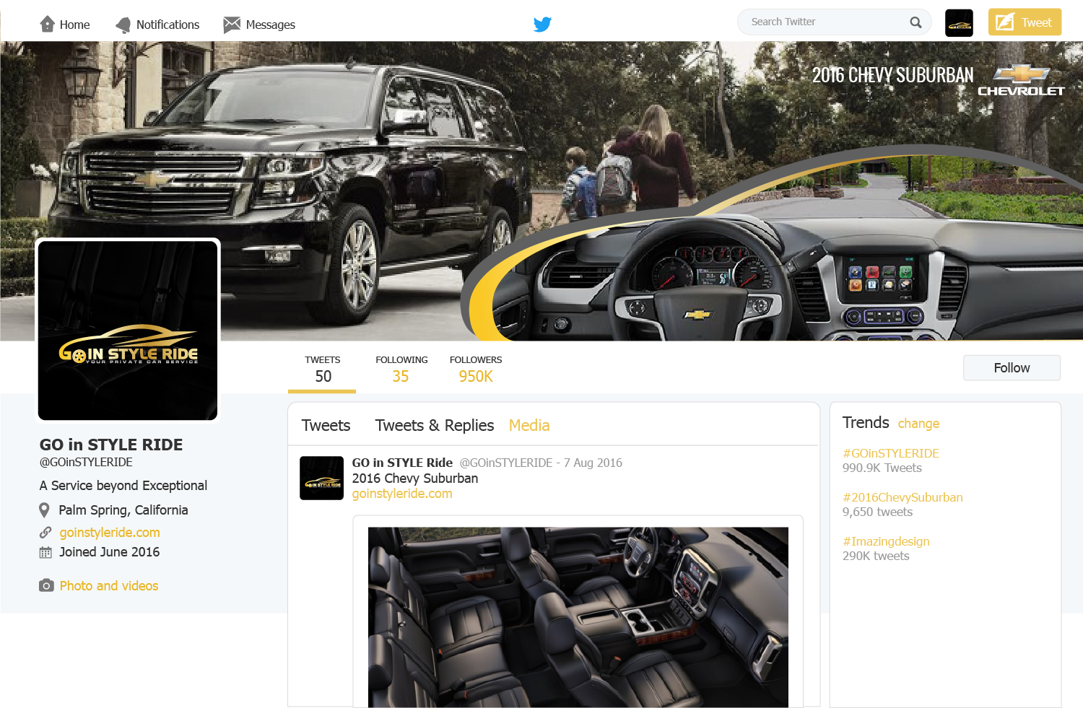Viewport: 1083px width, 708px height.
Task: Open the GO in STYLE RIDE profile picture
Action: coord(128,331)
